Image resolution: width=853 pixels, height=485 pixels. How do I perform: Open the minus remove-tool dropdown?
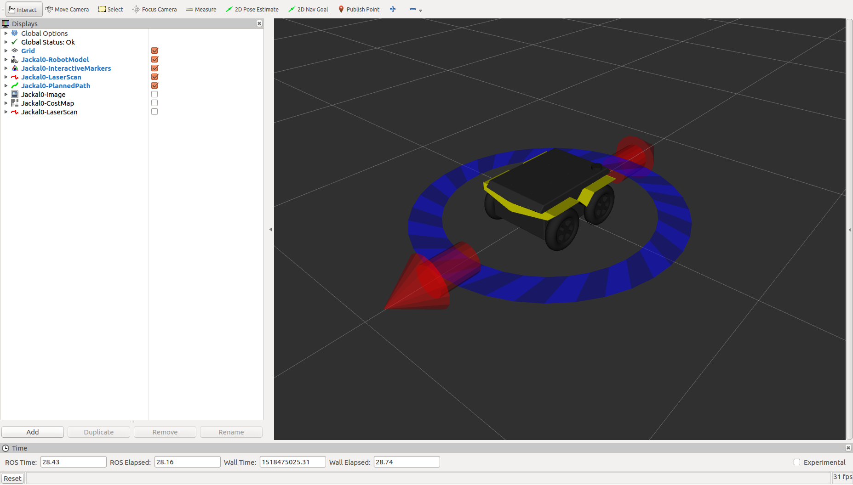tap(416, 9)
